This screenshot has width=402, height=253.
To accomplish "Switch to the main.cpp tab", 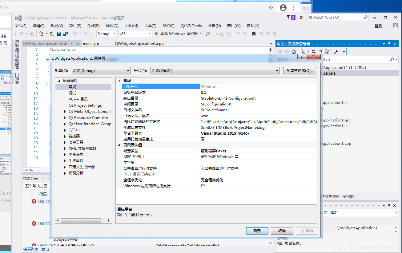I will click(x=91, y=44).
